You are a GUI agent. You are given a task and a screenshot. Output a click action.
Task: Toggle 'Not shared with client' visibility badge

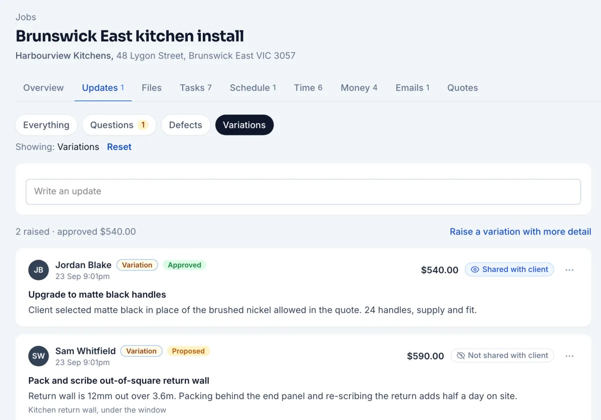502,355
